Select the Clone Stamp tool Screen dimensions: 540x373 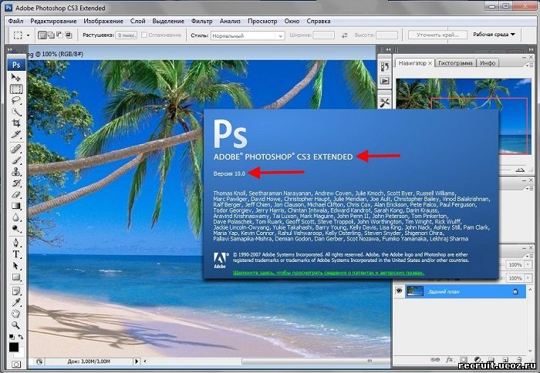[16, 172]
